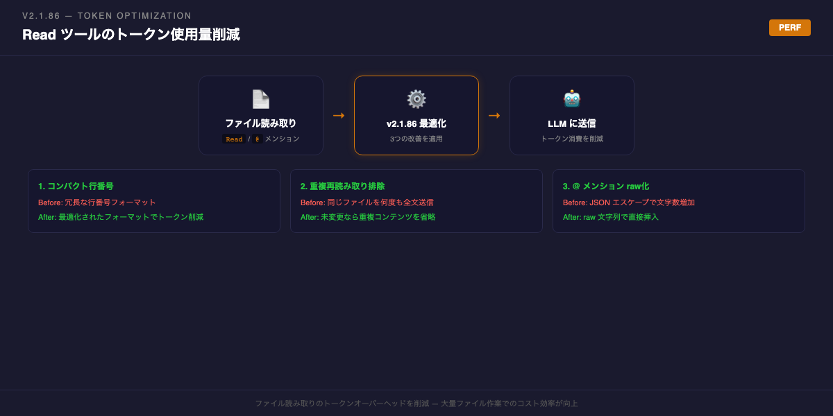Click the orange PERF badge
The image size is (833, 416).
pyautogui.click(x=789, y=28)
